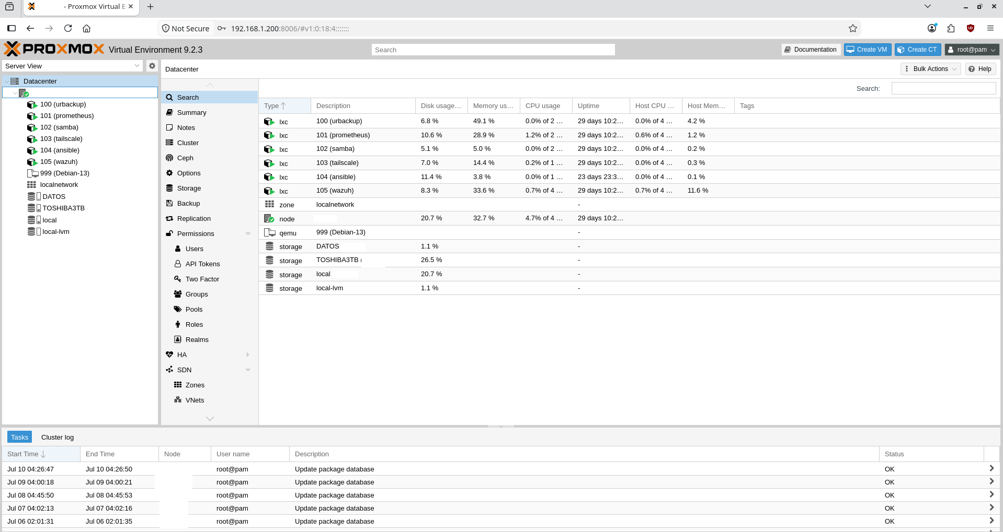Click the Create CT button
1003x532 pixels.
[x=918, y=50]
